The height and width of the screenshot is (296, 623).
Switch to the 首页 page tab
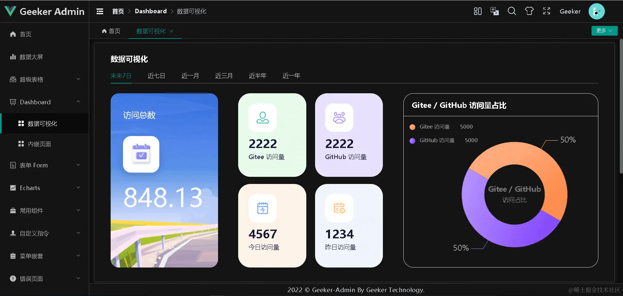coord(111,31)
